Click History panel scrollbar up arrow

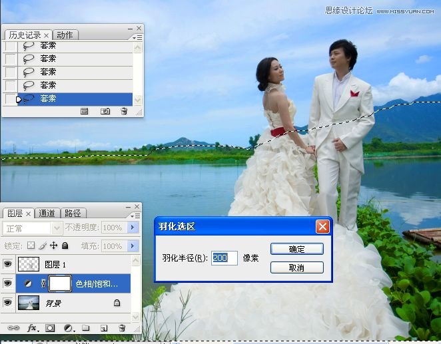137,48
